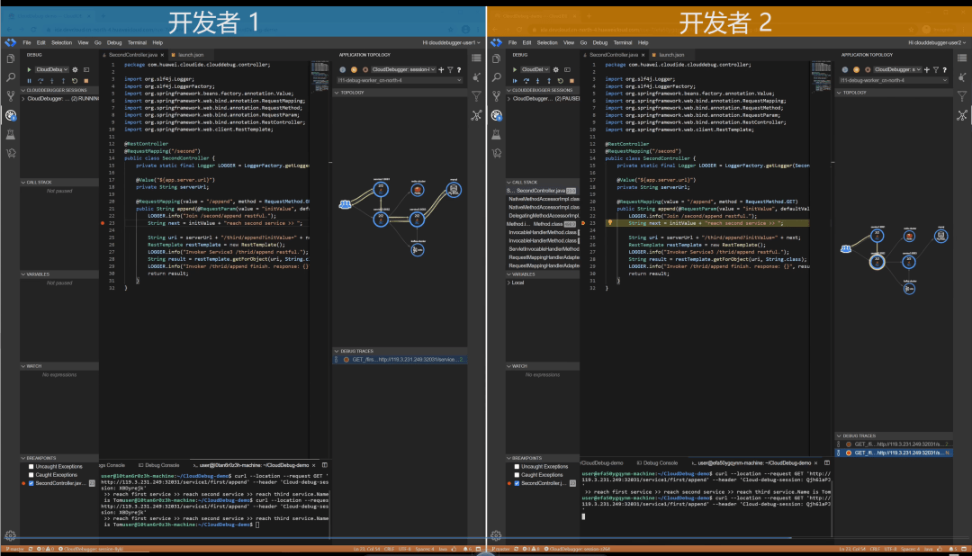Start debugging with green play in Developer 1
972x556 pixels.
tap(29, 69)
